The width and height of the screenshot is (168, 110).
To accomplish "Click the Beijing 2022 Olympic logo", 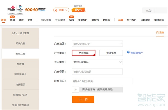I will [x=20, y=8].
